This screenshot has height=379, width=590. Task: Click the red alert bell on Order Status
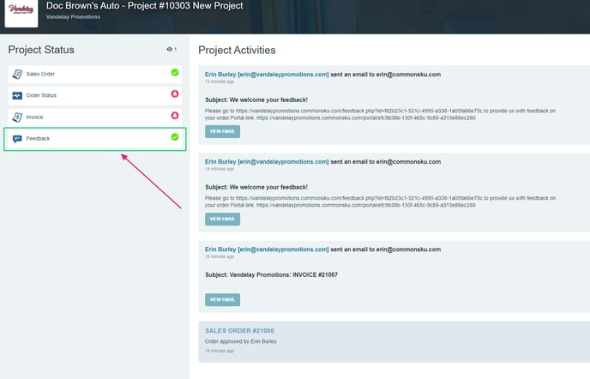(x=175, y=93)
